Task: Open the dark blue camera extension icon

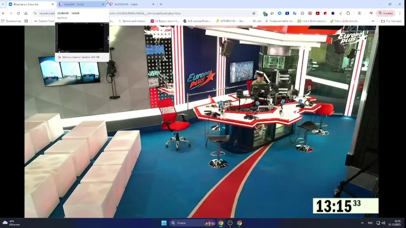Action: point(287,13)
